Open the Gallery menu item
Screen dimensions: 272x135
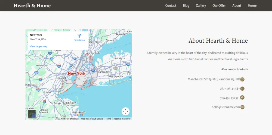click(x=201, y=5)
